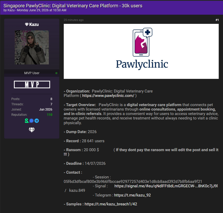
Task: Click the Deadline date 14/07/2026
Action: coord(95,163)
